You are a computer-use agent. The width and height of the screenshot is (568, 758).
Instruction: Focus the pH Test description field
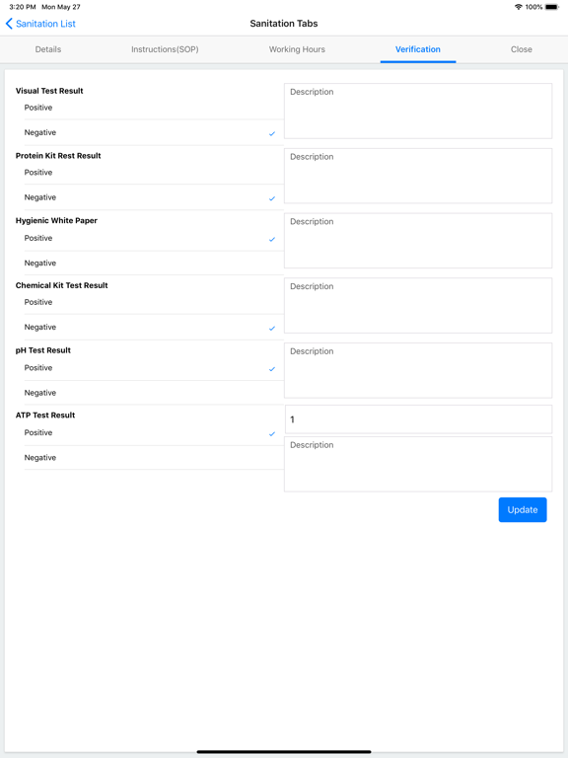pos(418,370)
